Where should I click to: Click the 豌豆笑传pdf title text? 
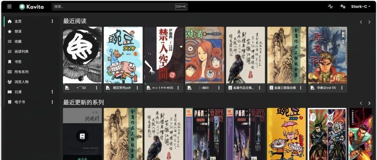[121, 88]
